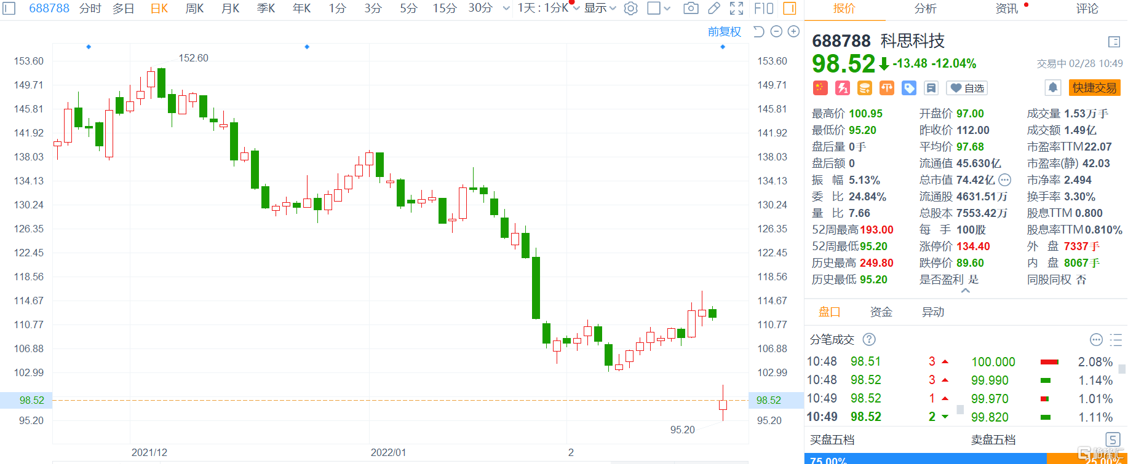This screenshot has width=1128, height=464.
Task: Zoom in the K-line chart
Action: coord(794,31)
